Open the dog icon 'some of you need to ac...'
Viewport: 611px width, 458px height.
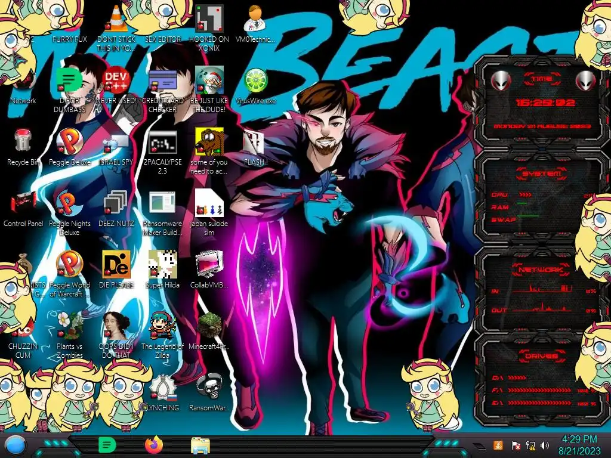[209, 141]
